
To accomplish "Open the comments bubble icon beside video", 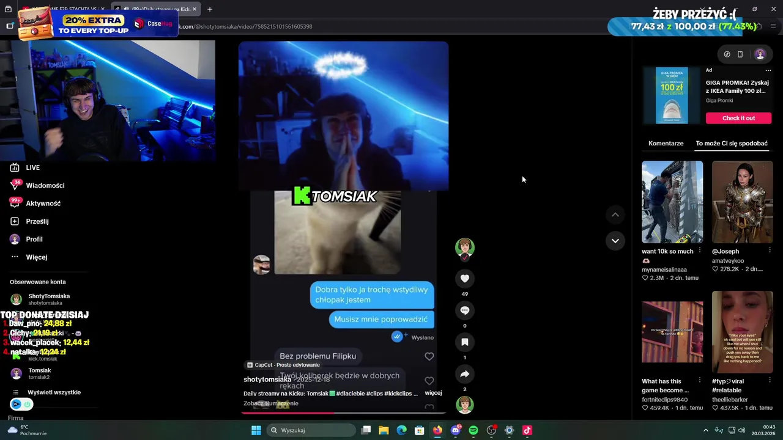I will point(465,310).
